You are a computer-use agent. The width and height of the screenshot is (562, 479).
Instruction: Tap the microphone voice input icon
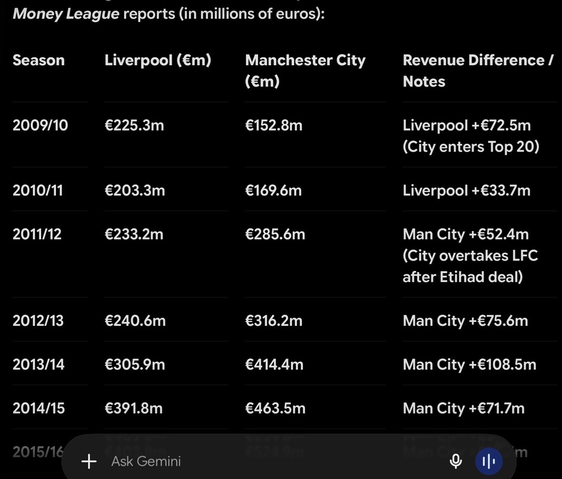coord(456,461)
